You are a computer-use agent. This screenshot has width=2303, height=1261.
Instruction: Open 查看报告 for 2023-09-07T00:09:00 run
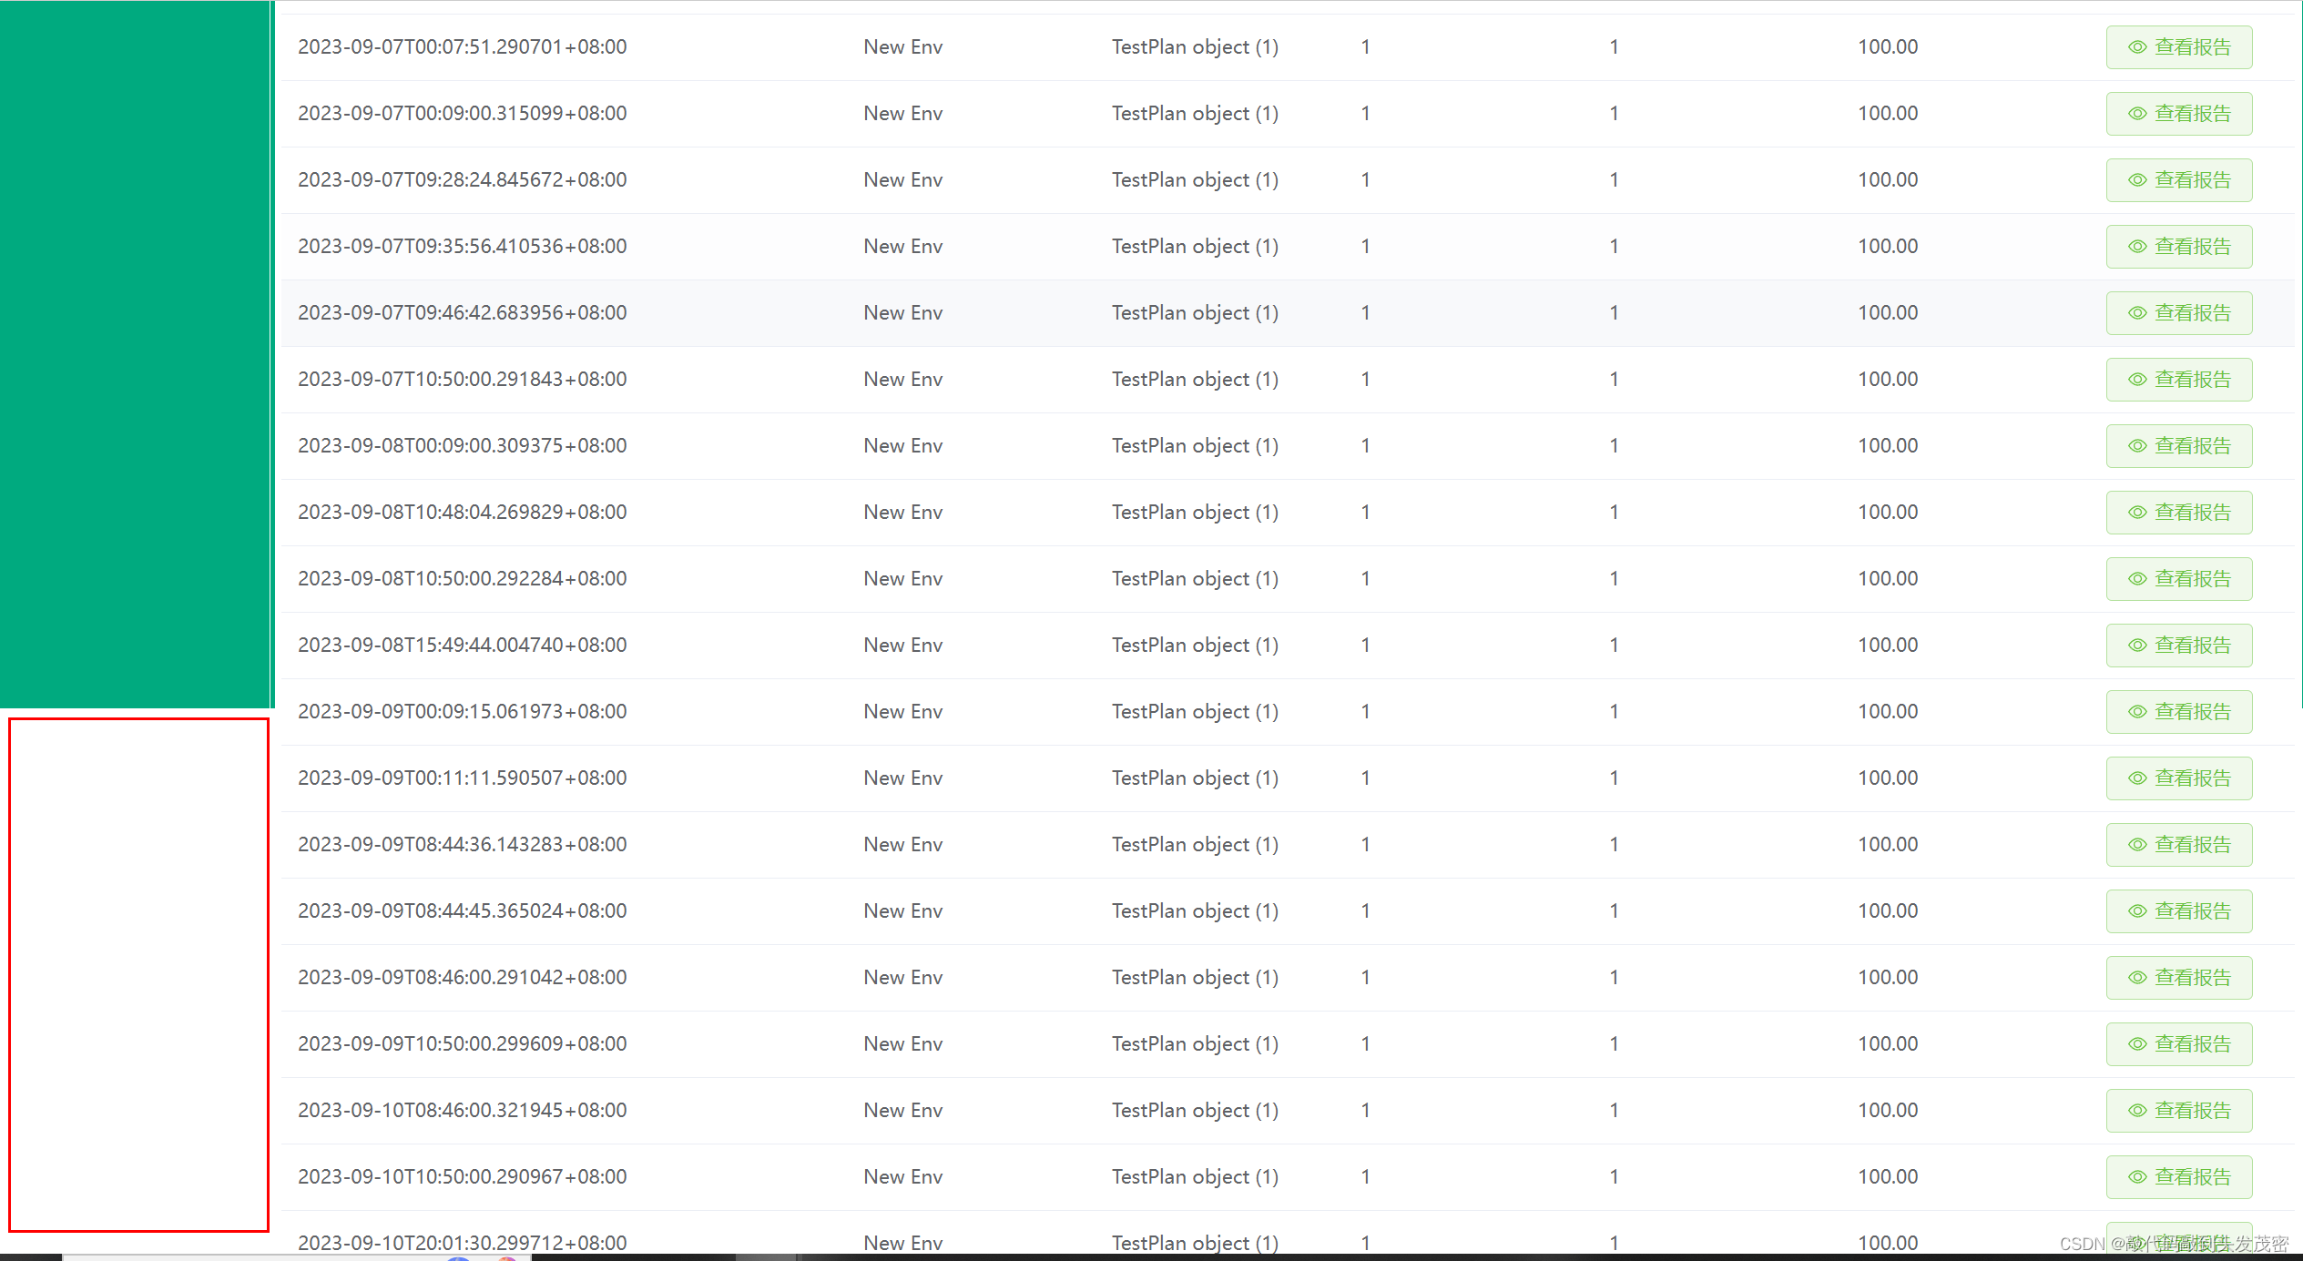pos(2178,114)
